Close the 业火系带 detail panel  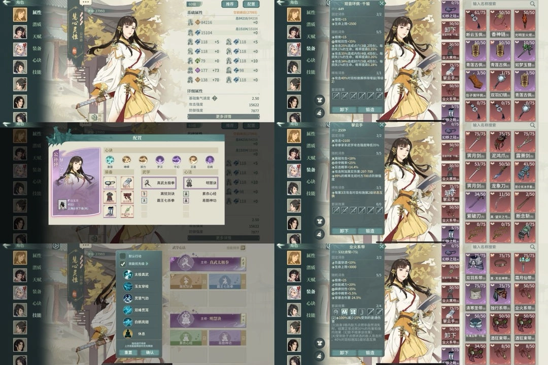click(382, 246)
